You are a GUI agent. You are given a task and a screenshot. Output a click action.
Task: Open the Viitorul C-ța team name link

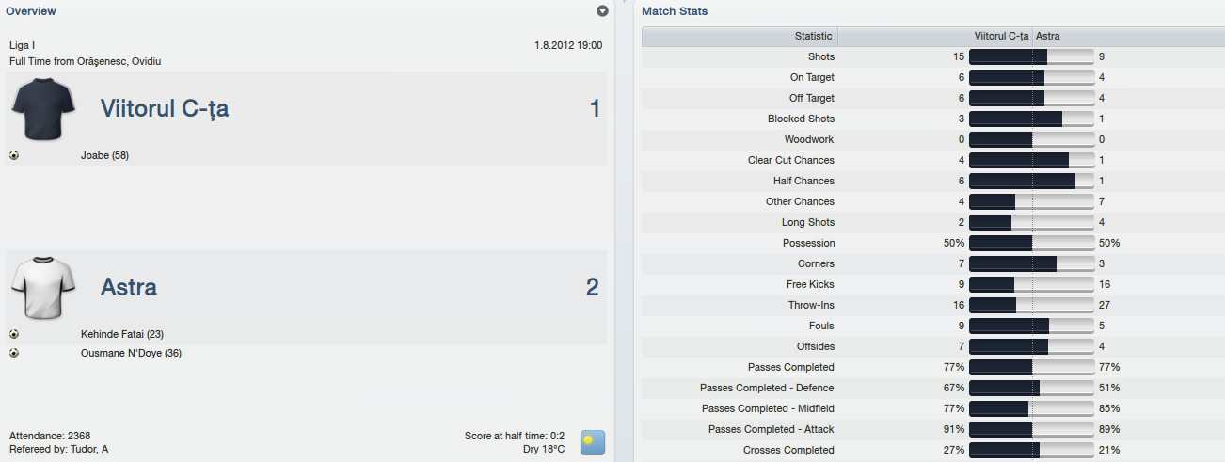pyautogui.click(x=165, y=109)
